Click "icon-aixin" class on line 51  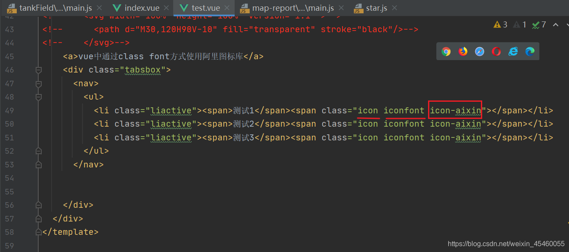[x=456, y=138]
